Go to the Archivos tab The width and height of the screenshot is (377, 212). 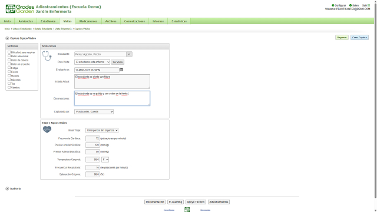111,21
